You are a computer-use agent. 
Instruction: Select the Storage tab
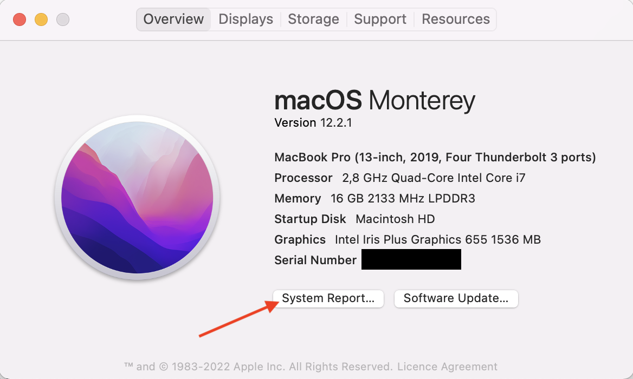click(x=313, y=19)
